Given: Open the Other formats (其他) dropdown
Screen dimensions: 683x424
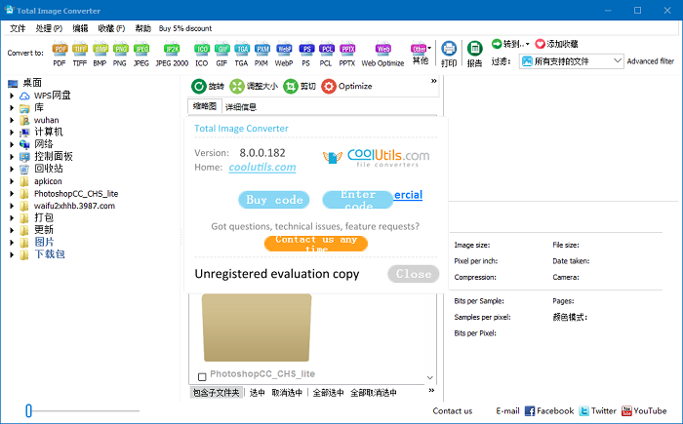Looking at the screenshot, I should tap(421, 53).
